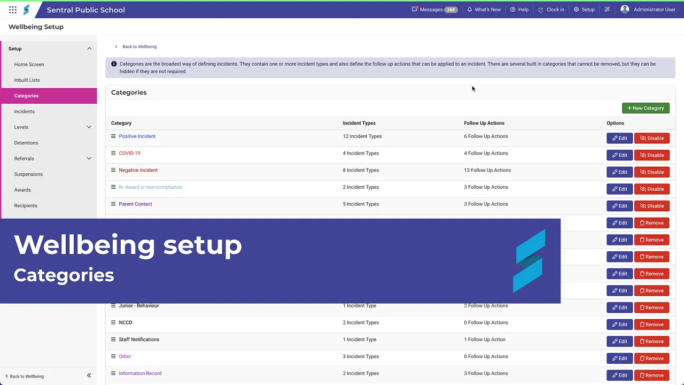Open Setup gear in top bar
The width and height of the screenshot is (684, 385).
pyautogui.click(x=584, y=10)
